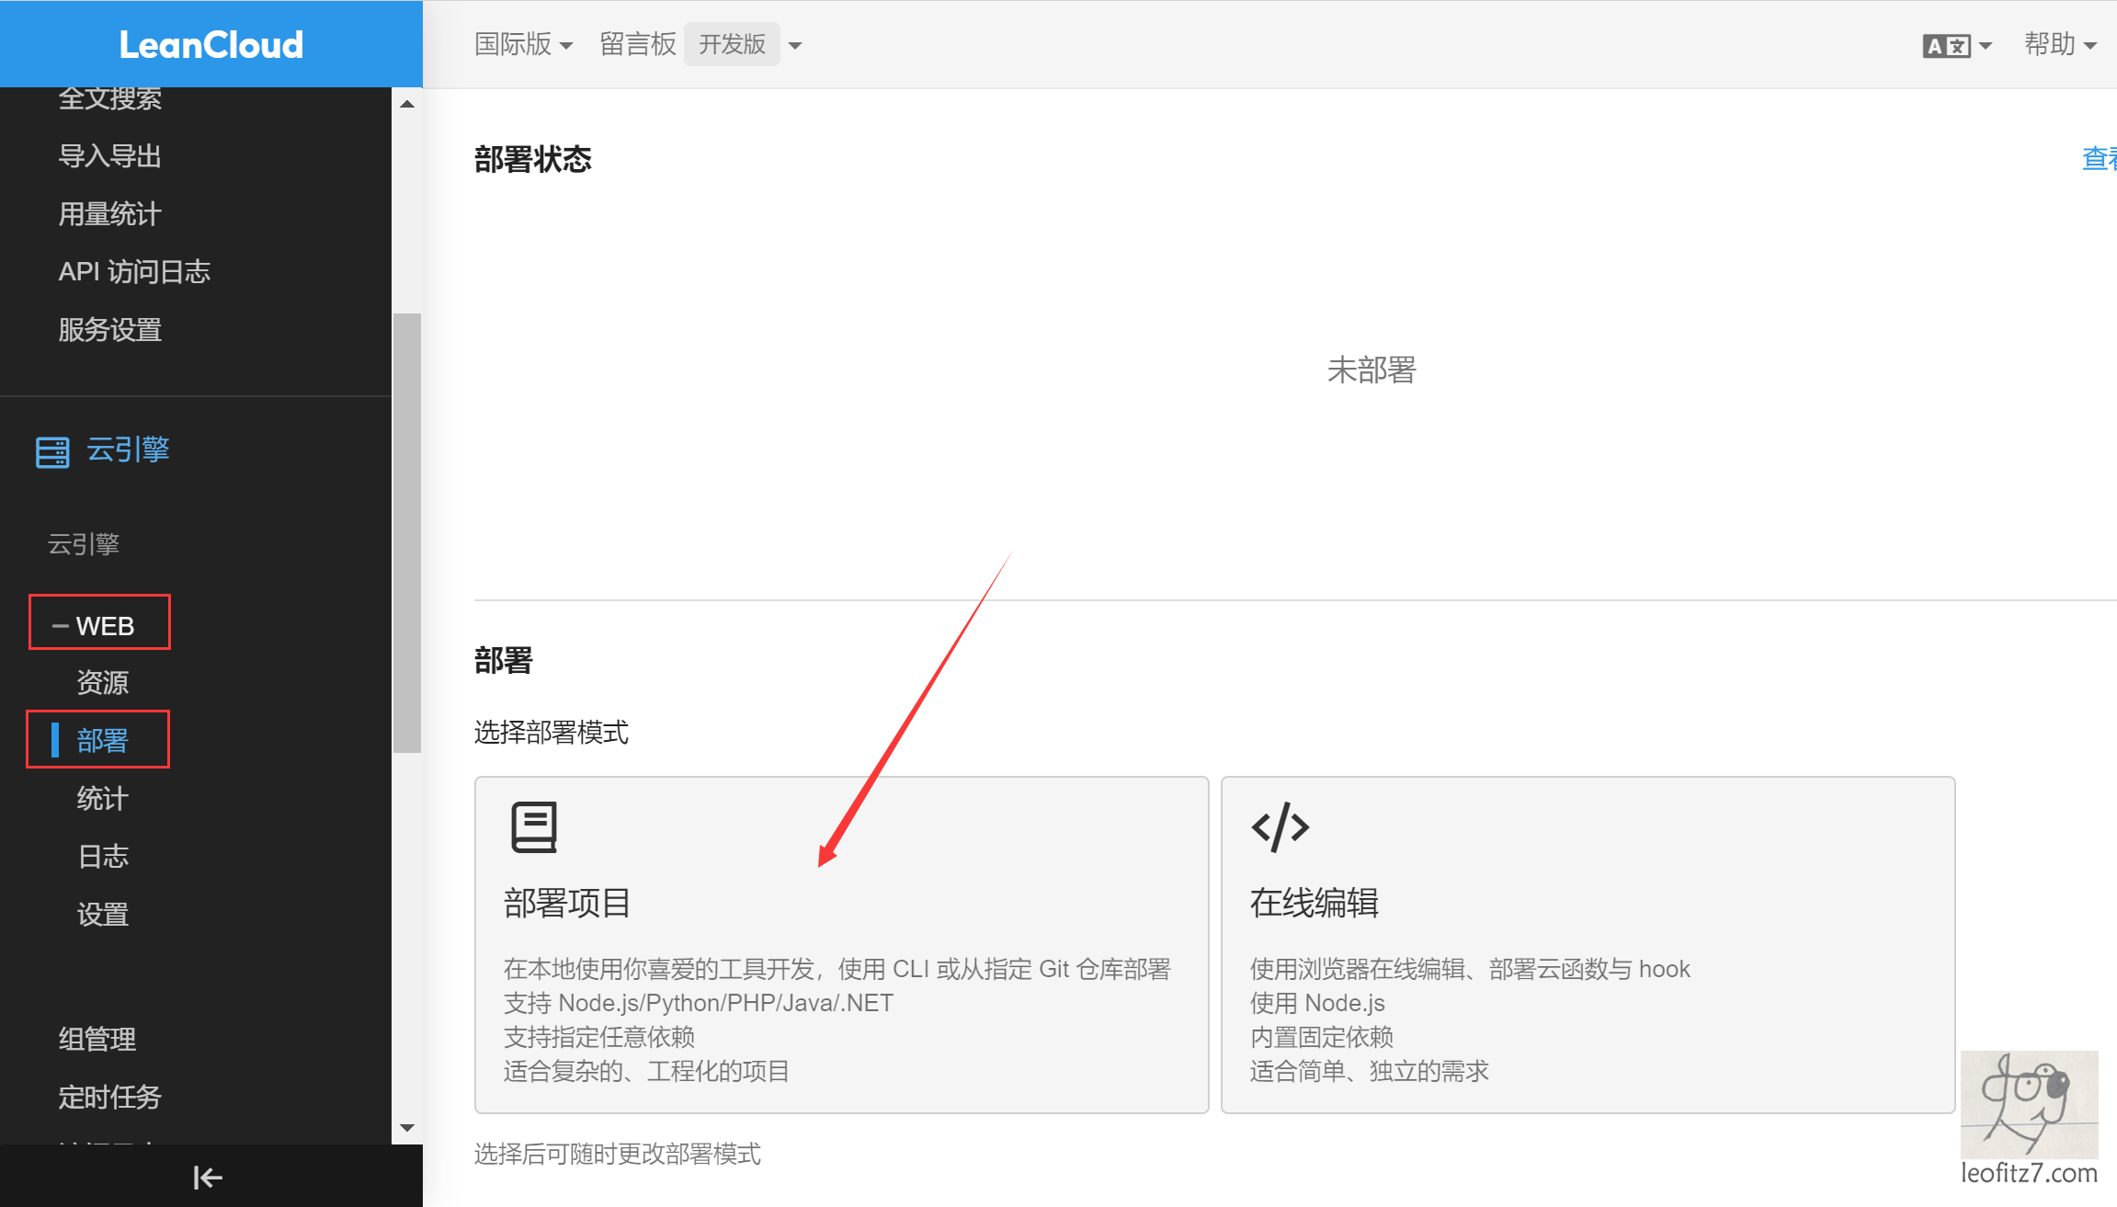Collapse sidebar using arrow icon
This screenshot has width=2117, height=1207.
click(208, 1177)
